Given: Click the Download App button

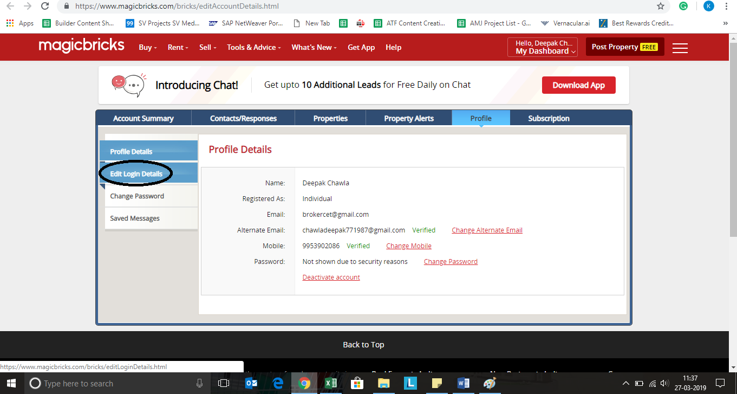Looking at the screenshot, I should [578, 85].
